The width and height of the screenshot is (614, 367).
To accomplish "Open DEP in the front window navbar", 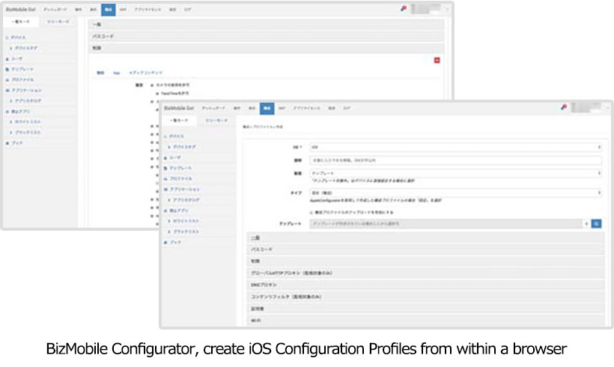I will (282, 108).
